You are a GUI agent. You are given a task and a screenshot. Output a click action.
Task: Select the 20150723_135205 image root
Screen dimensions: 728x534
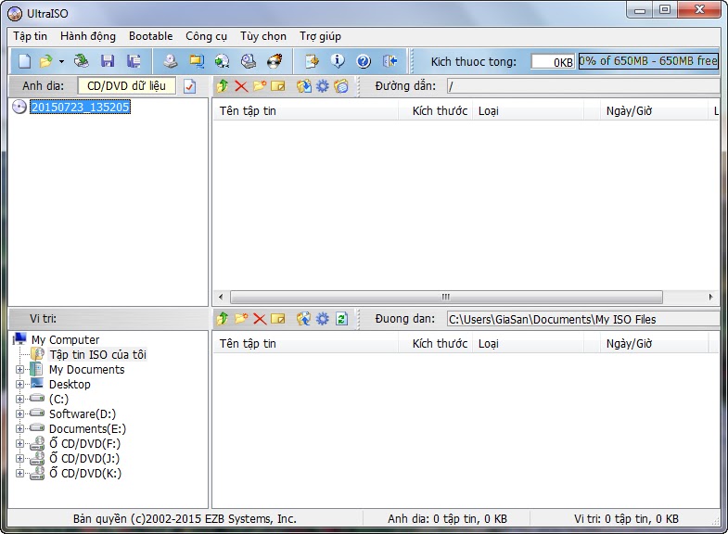[x=80, y=108]
